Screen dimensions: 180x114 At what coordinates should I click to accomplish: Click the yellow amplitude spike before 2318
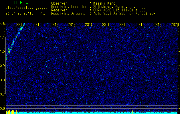coord(132,112)
